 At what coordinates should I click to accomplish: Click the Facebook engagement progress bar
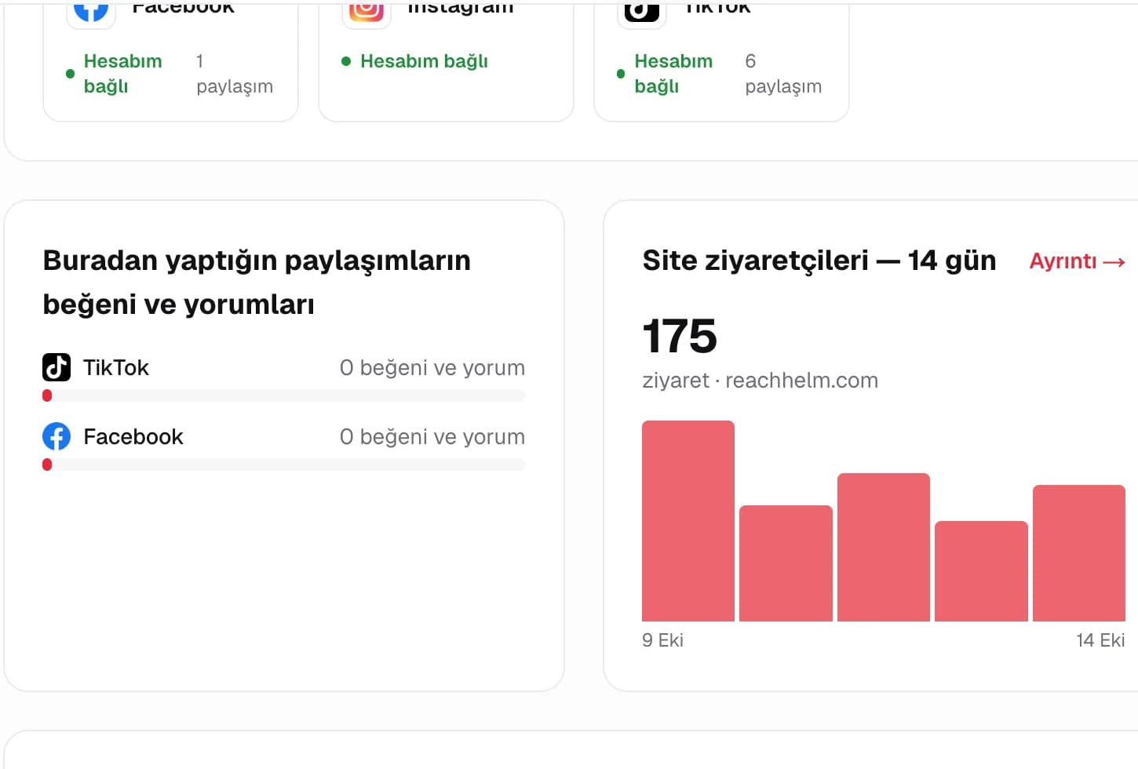point(284,465)
